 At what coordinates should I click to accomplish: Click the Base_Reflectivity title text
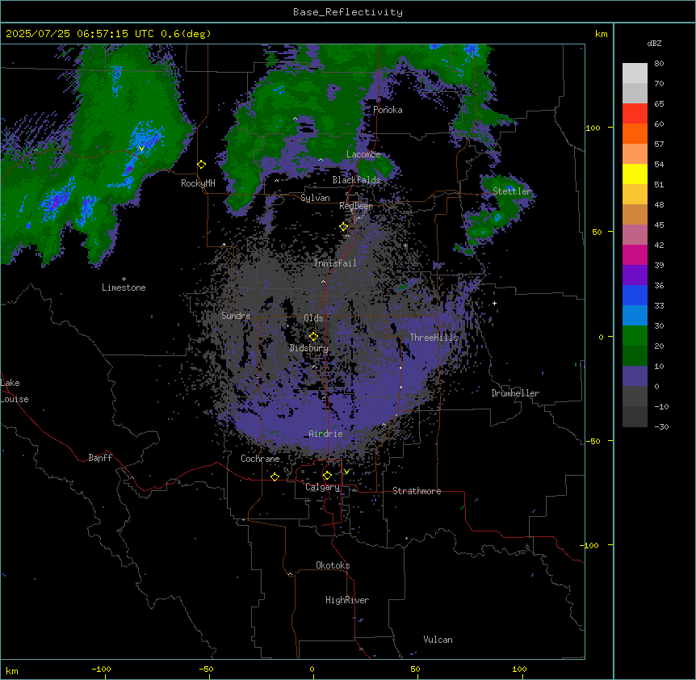[348, 12]
